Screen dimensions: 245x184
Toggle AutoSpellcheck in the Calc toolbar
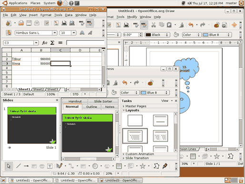coord(90,23)
